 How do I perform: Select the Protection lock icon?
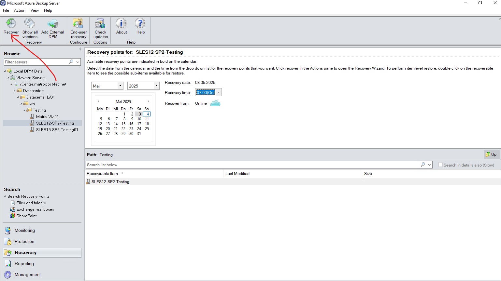[8, 242]
